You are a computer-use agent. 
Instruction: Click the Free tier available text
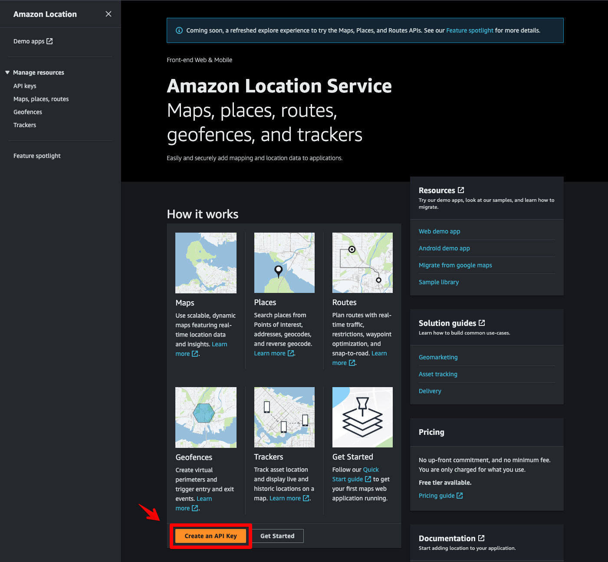[x=445, y=483]
